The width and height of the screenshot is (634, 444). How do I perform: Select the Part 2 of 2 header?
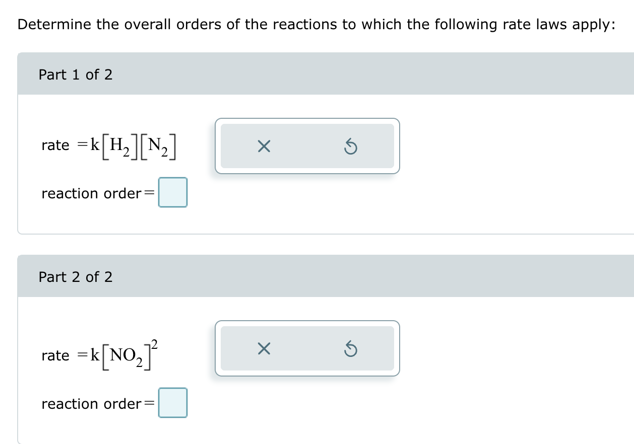[x=75, y=277]
